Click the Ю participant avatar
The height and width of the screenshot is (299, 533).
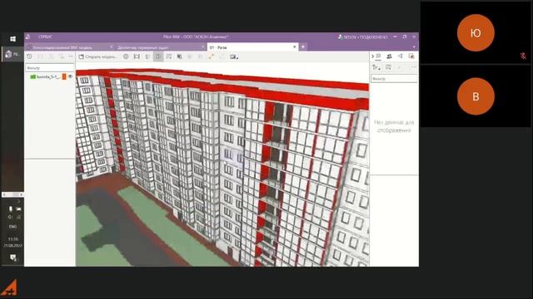(x=476, y=33)
